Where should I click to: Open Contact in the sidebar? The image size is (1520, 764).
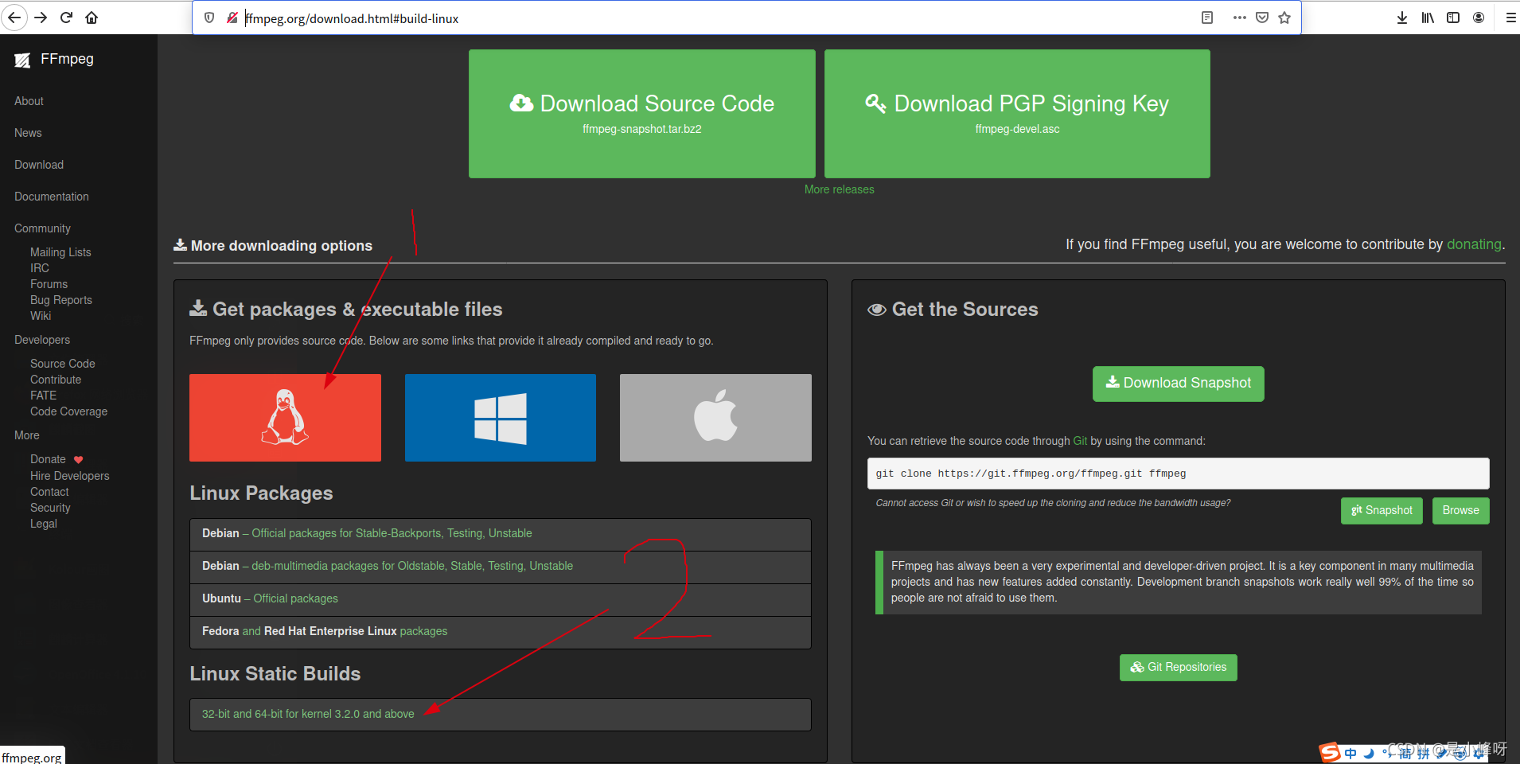click(49, 492)
